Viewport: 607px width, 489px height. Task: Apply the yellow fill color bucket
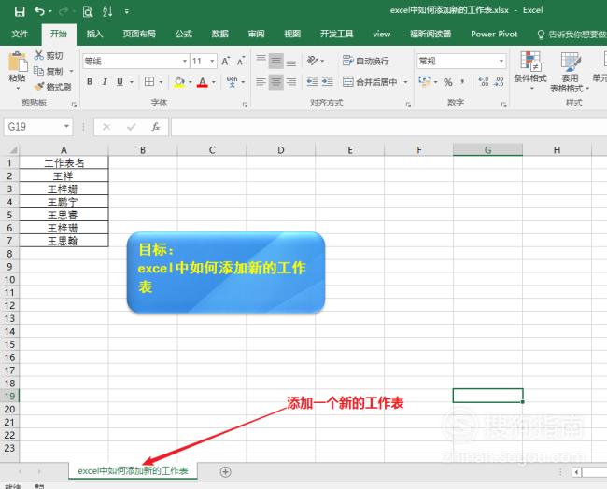179,82
